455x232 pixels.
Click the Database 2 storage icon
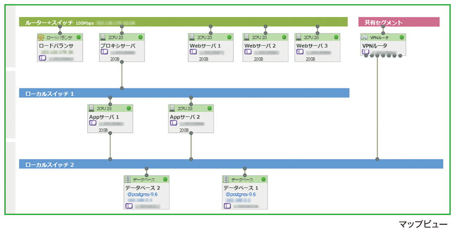[128, 179]
